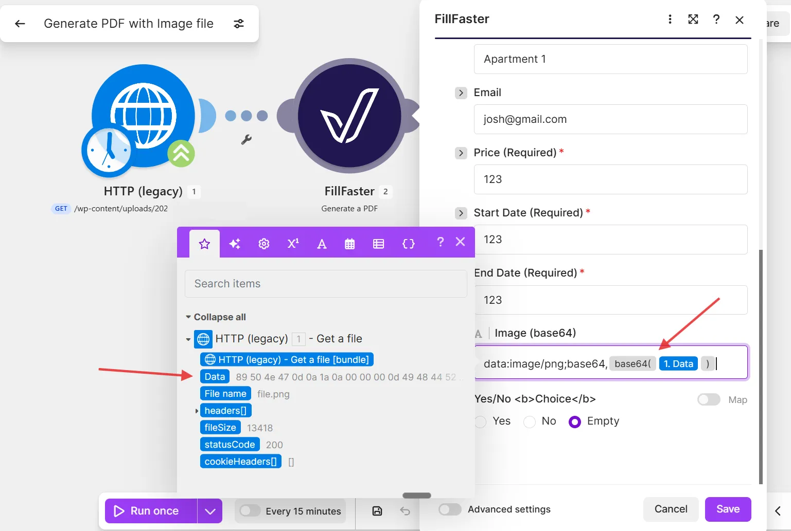
Task: Click the green double-chevron badge on HTTP module
Action: coord(181,153)
